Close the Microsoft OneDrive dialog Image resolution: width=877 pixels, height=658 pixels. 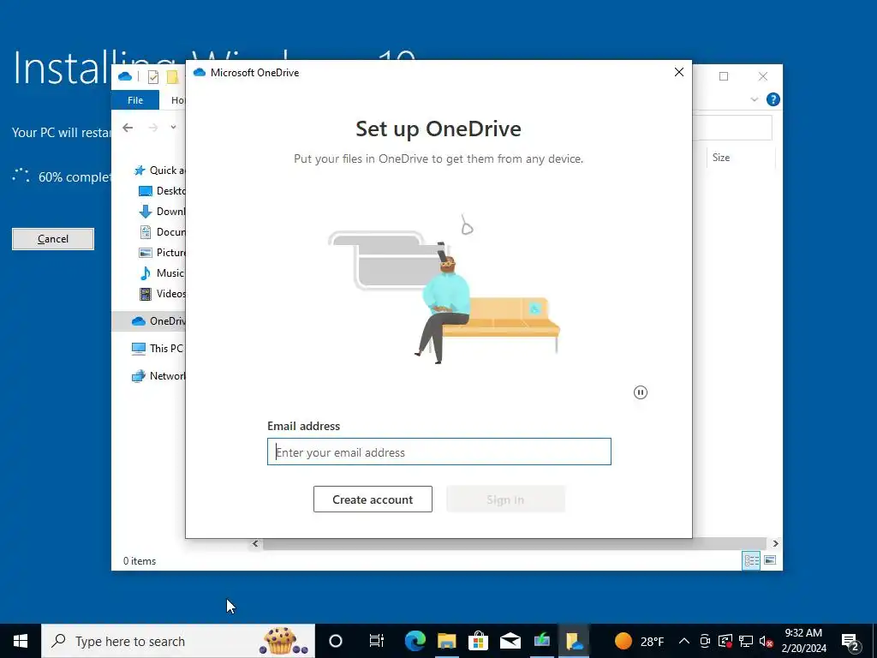pos(679,72)
